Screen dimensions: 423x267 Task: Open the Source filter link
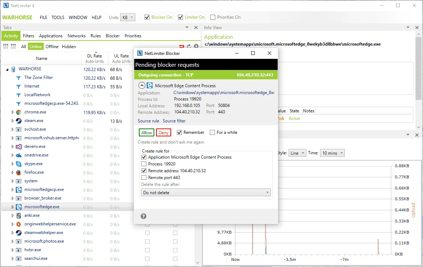(174, 121)
